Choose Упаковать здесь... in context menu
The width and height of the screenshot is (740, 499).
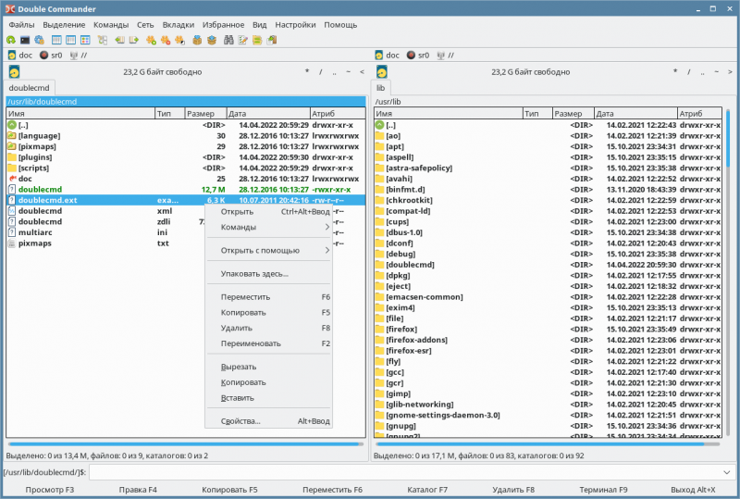pyautogui.click(x=268, y=274)
